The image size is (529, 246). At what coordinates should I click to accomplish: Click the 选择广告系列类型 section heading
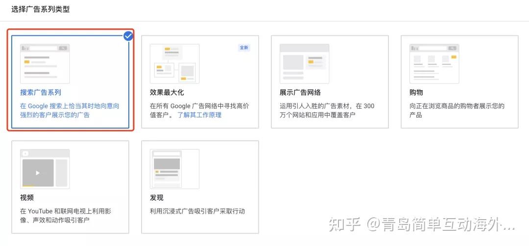(x=40, y=9)
